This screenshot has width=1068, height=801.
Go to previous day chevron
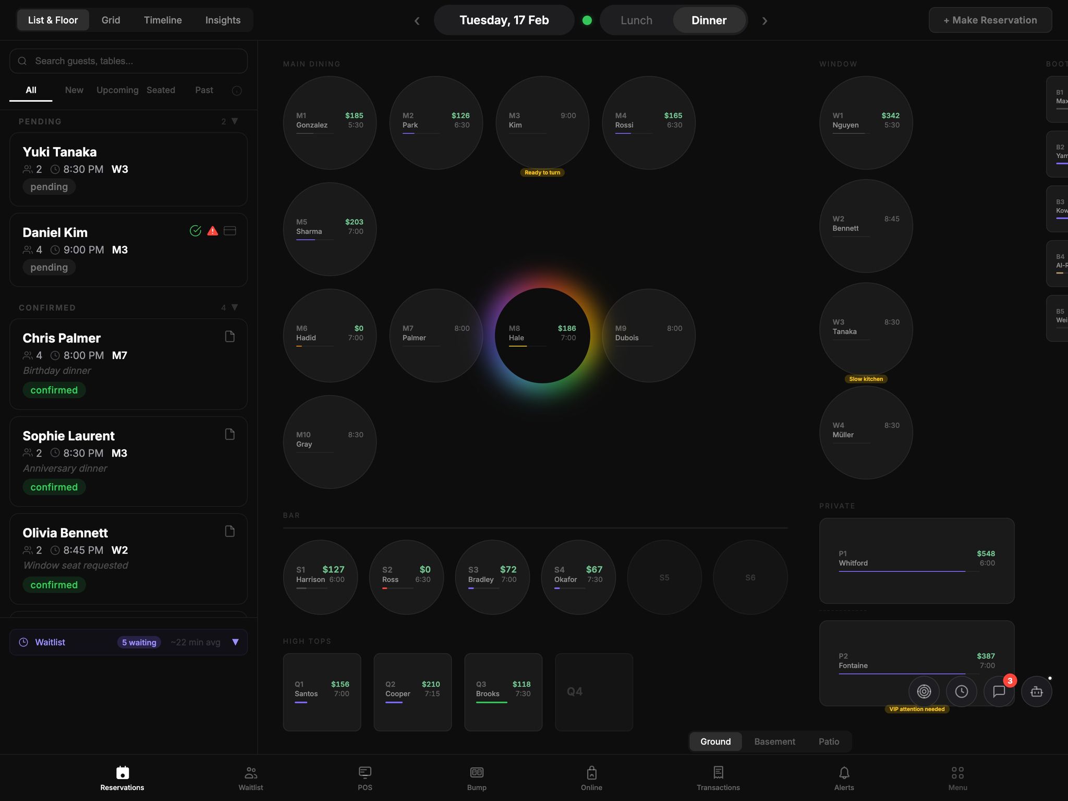pos(417,21)
